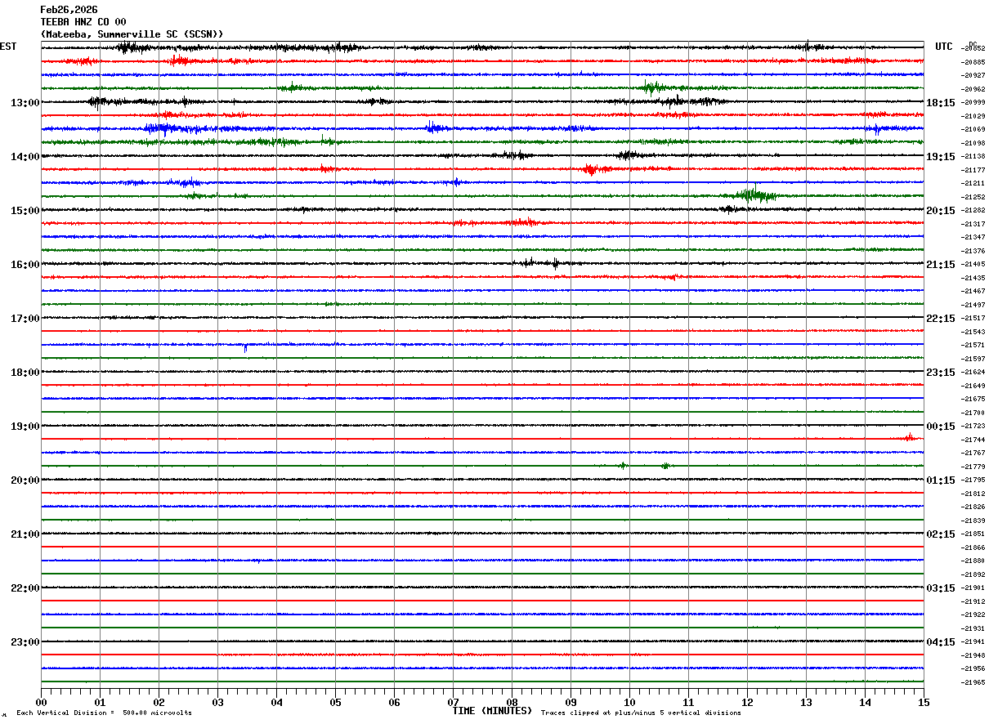Click the '13' minute tick label

pyautogui.click(x=806, y=702)
